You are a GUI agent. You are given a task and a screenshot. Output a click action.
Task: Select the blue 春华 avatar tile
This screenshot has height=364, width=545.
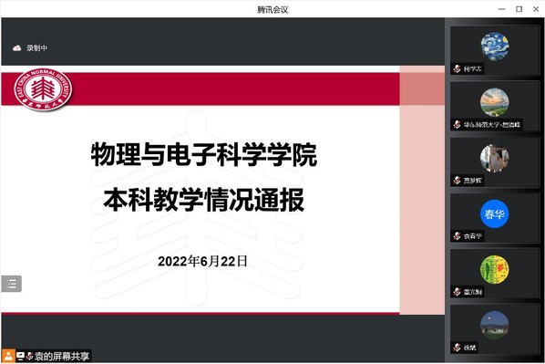point(495,213)
